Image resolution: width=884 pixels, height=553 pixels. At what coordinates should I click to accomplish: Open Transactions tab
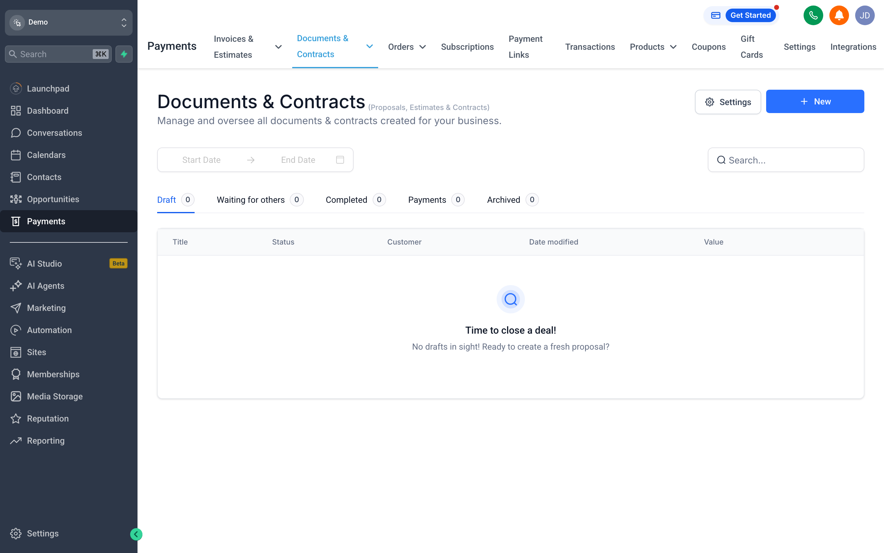590,47
